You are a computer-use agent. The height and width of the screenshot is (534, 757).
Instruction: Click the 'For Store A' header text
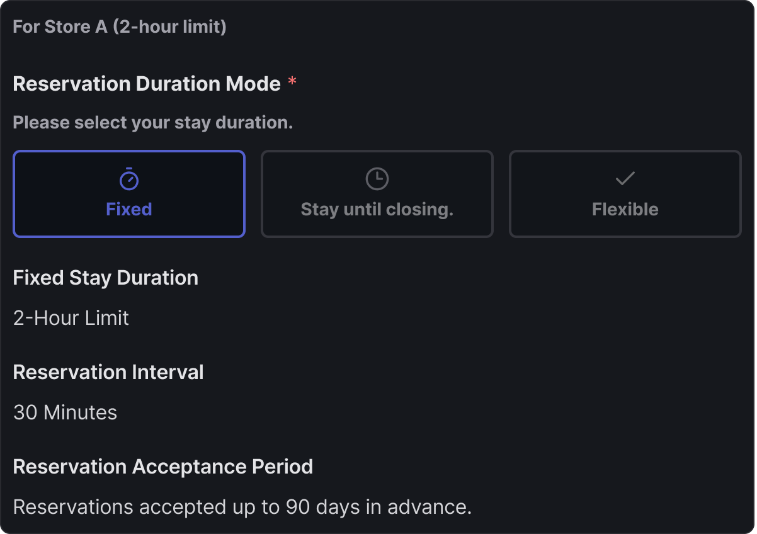(60, 28)
